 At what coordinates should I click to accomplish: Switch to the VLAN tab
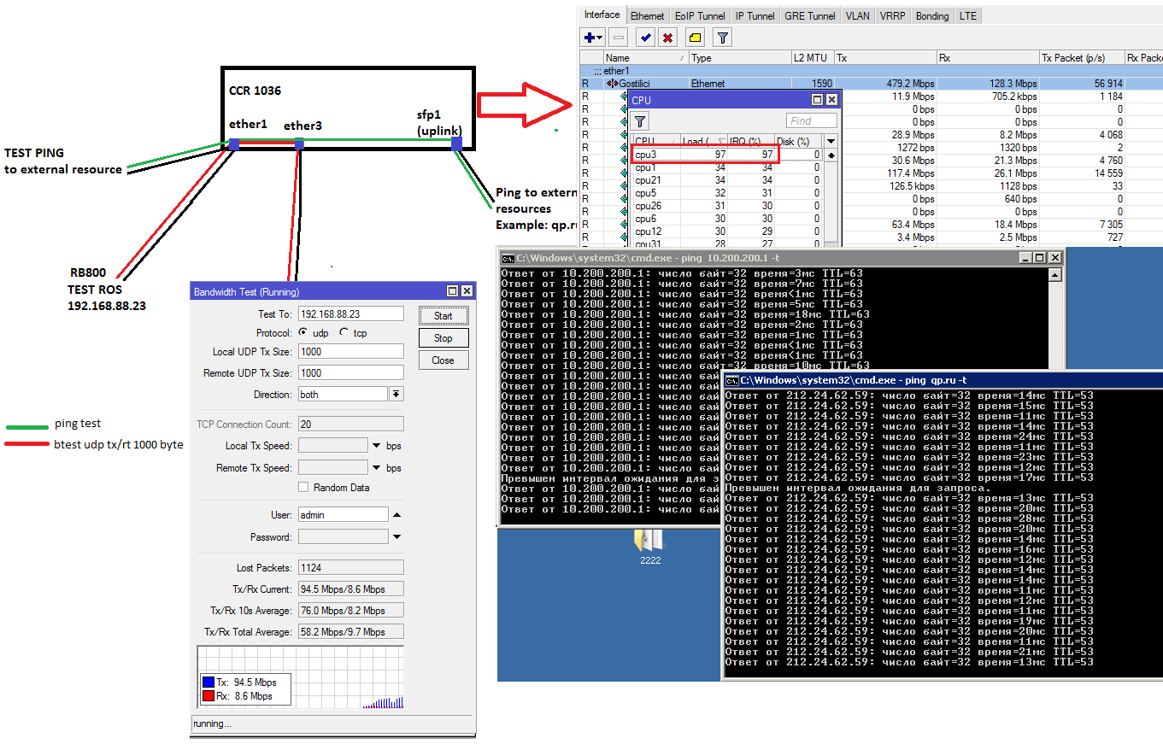(x=857, y=16)
